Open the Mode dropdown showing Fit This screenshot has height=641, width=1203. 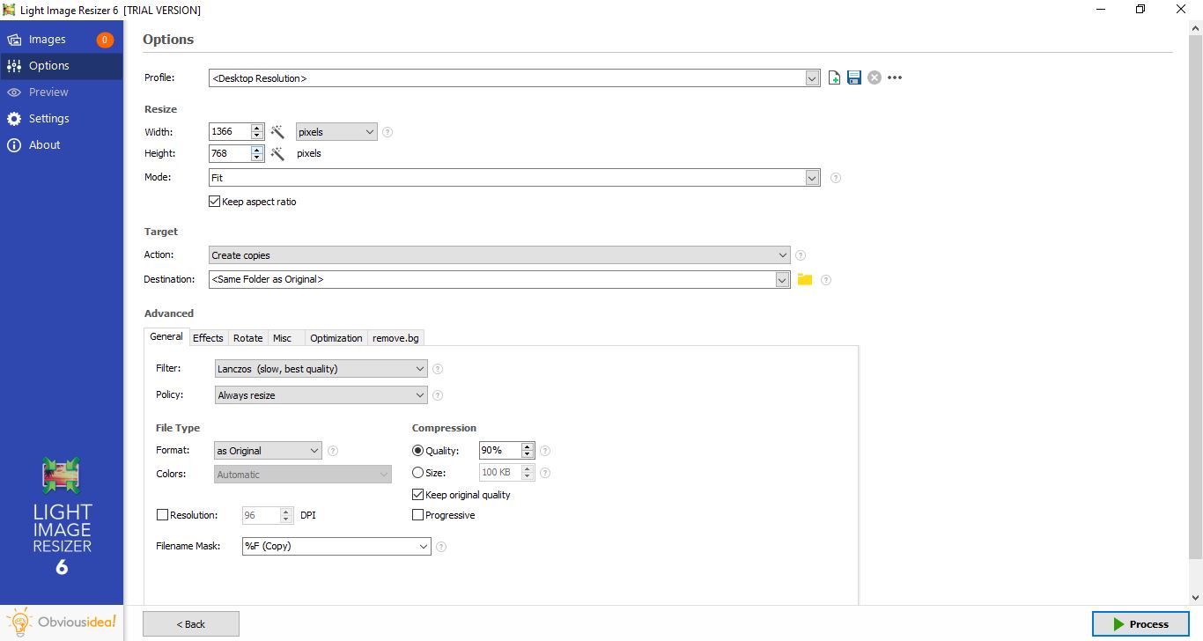point(514,178)
